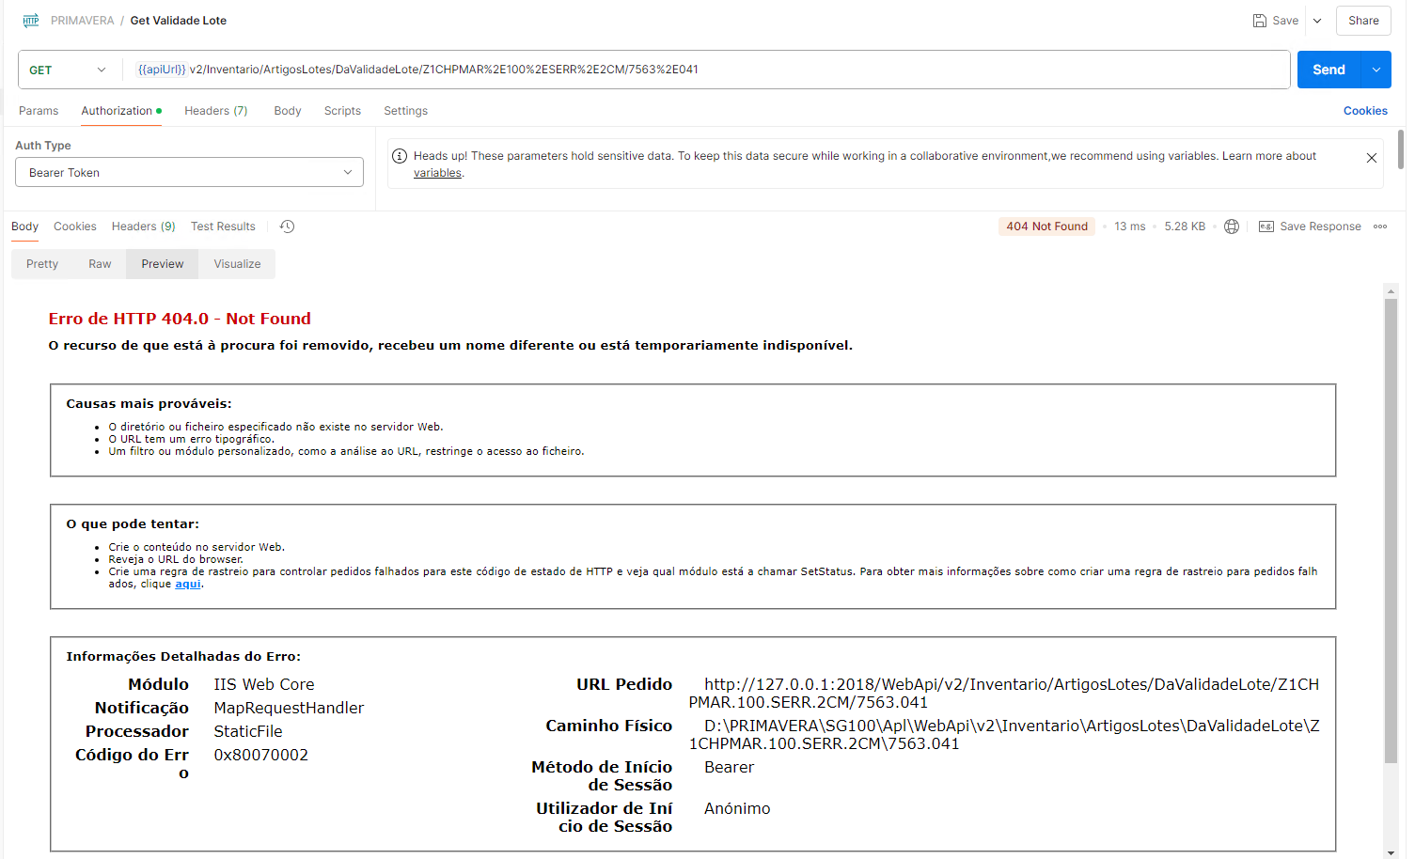Screen dimensions: 1415x859
Task: Click the HTTP request type icon
Action: click(x=31, y=21)
